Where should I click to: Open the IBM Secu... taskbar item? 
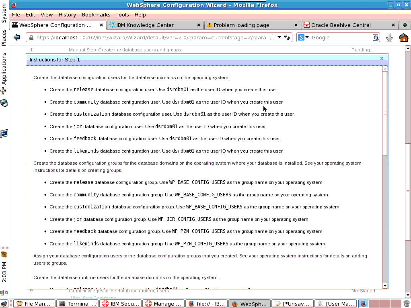point(120,304)
